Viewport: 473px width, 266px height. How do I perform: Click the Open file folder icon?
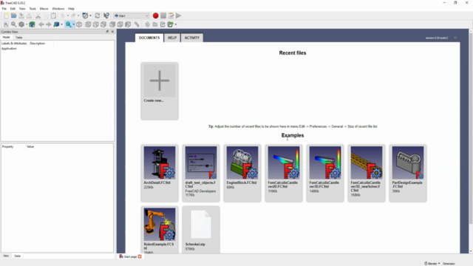pos(14,16)
